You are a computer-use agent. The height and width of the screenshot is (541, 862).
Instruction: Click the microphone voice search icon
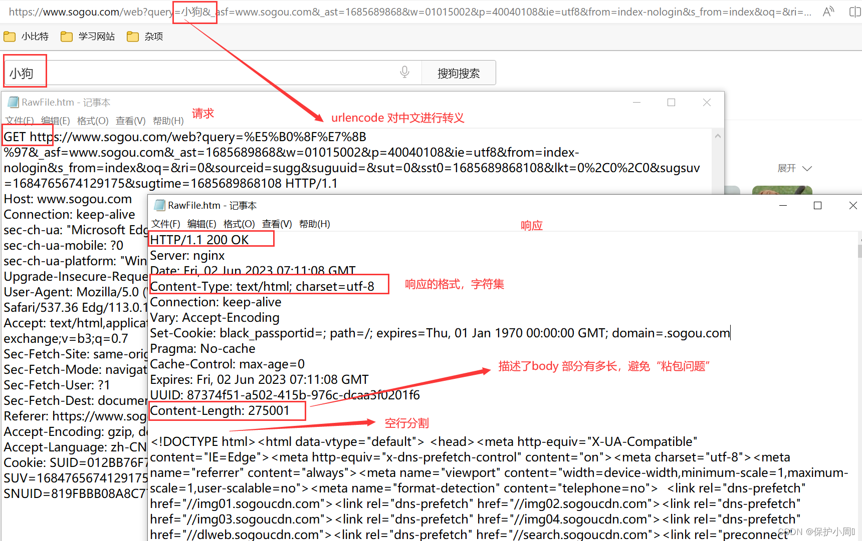pos(405,73)
